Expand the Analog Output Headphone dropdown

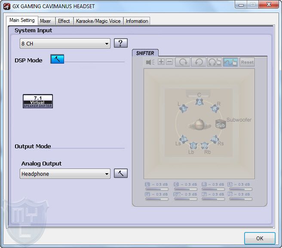pos(65,174)
